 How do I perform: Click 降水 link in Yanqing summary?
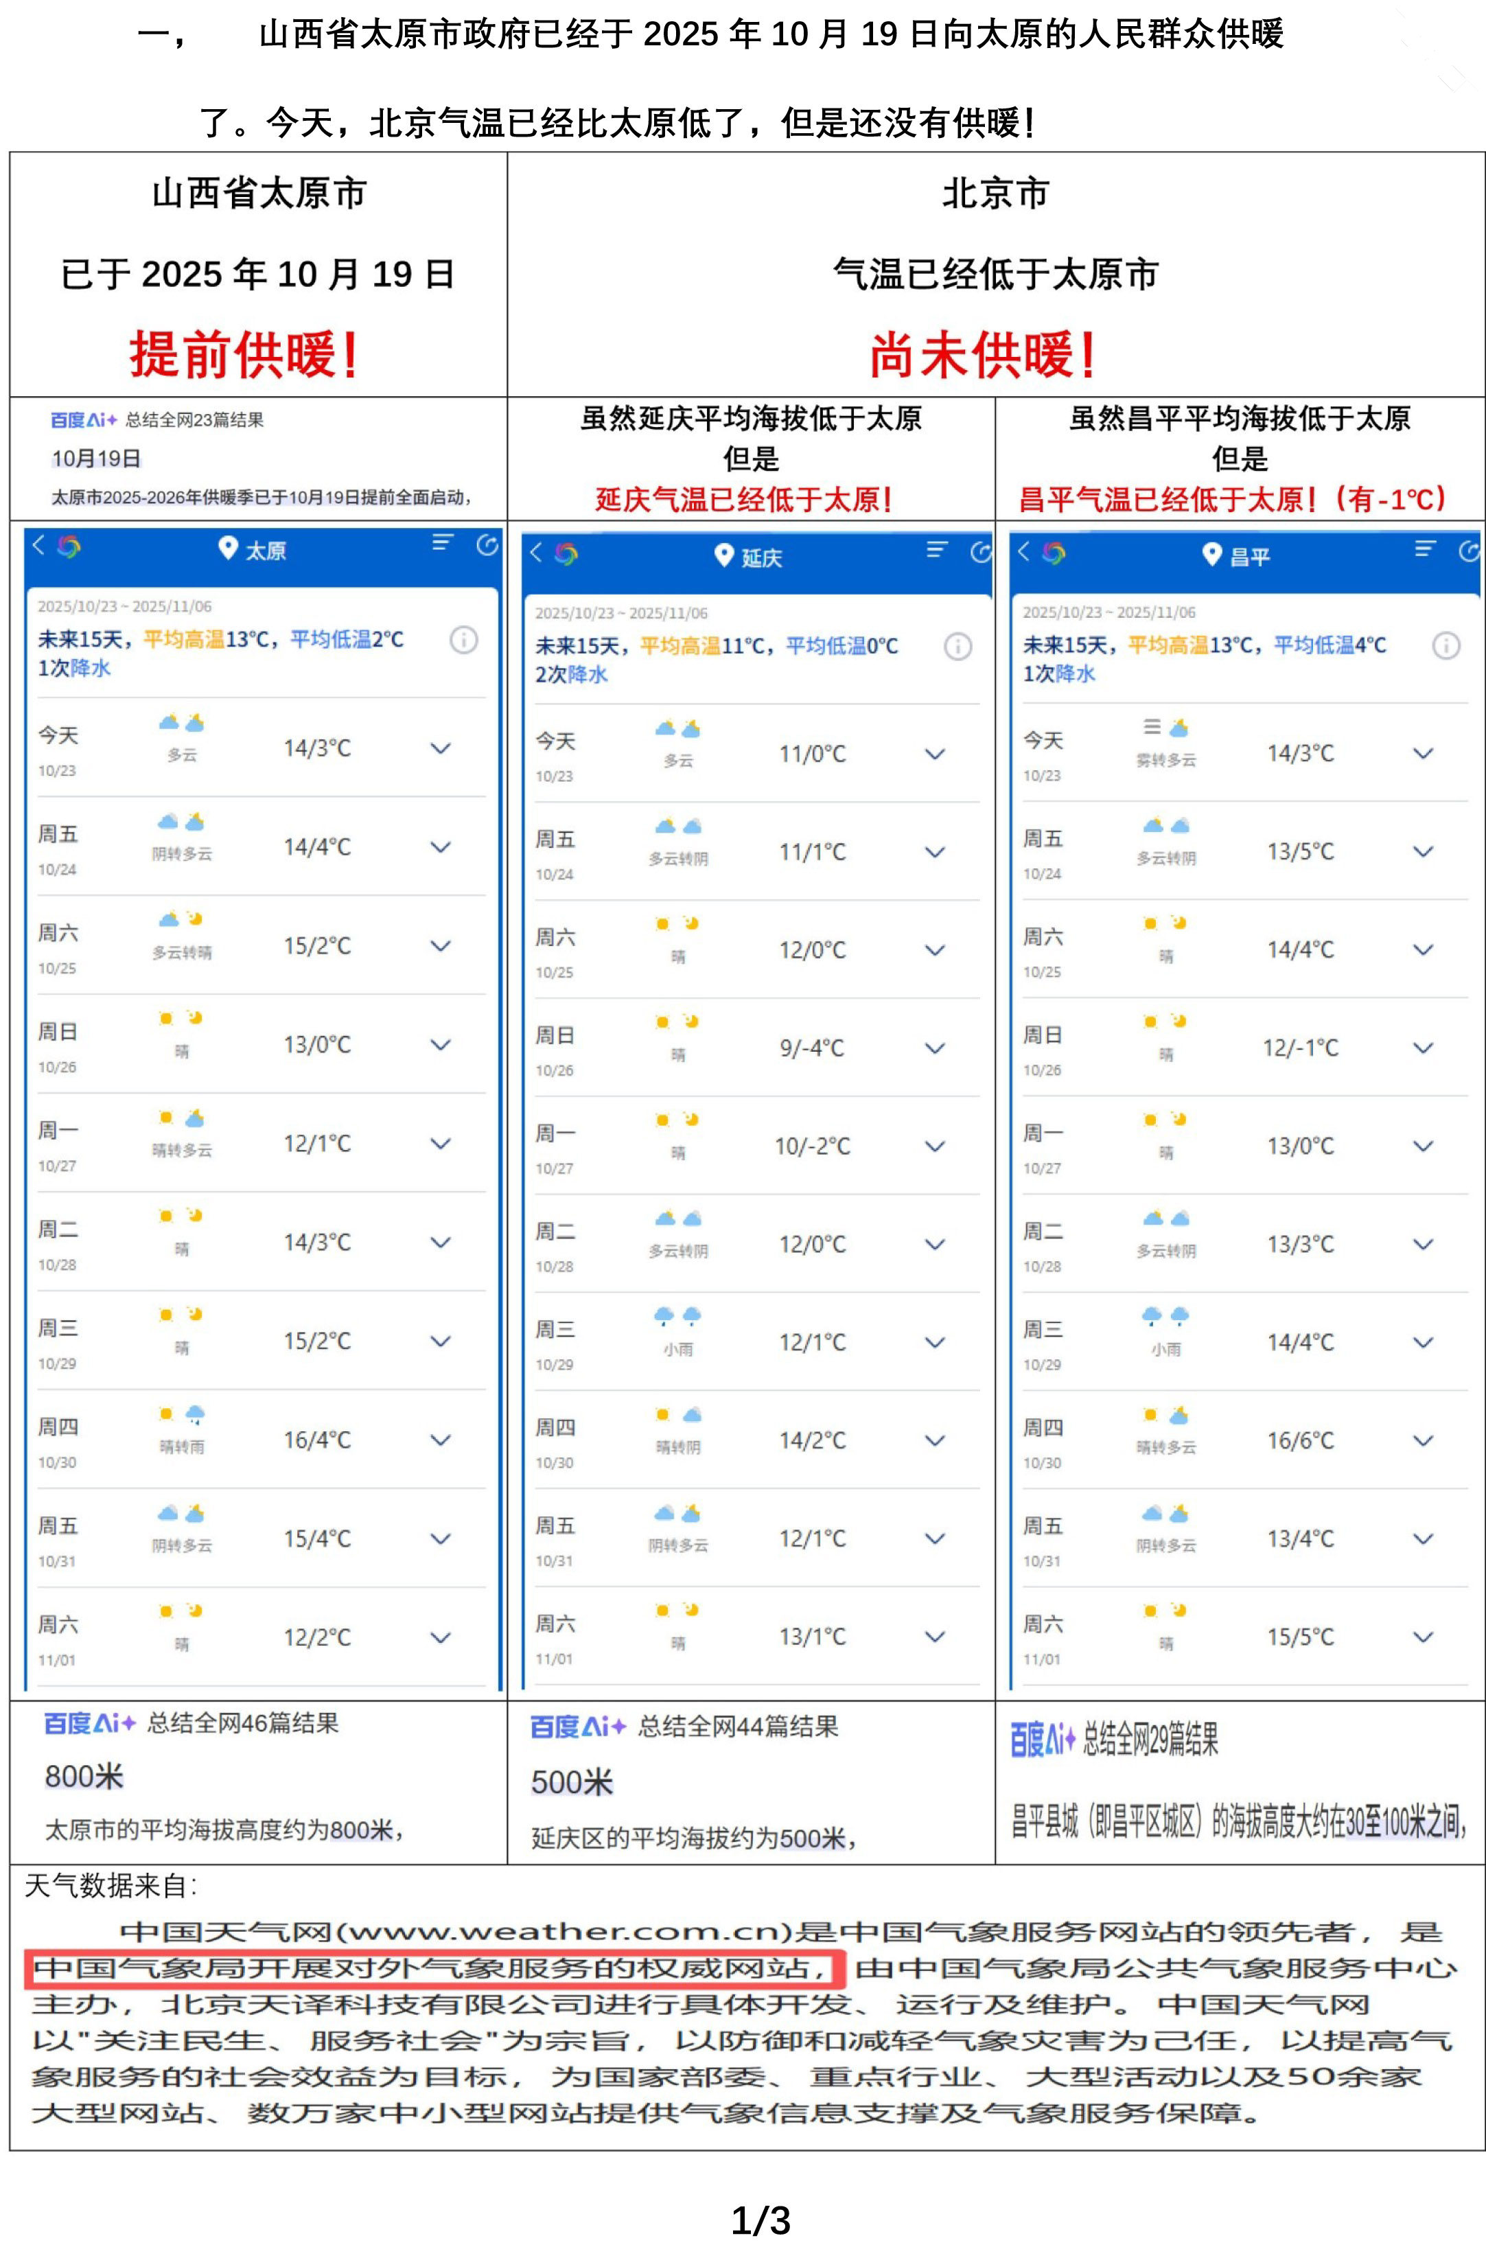(588, 675)
